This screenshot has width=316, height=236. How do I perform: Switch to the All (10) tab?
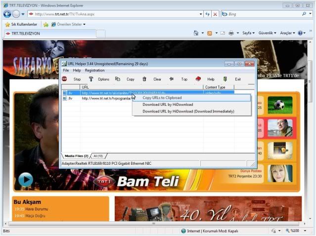(98, 156)
